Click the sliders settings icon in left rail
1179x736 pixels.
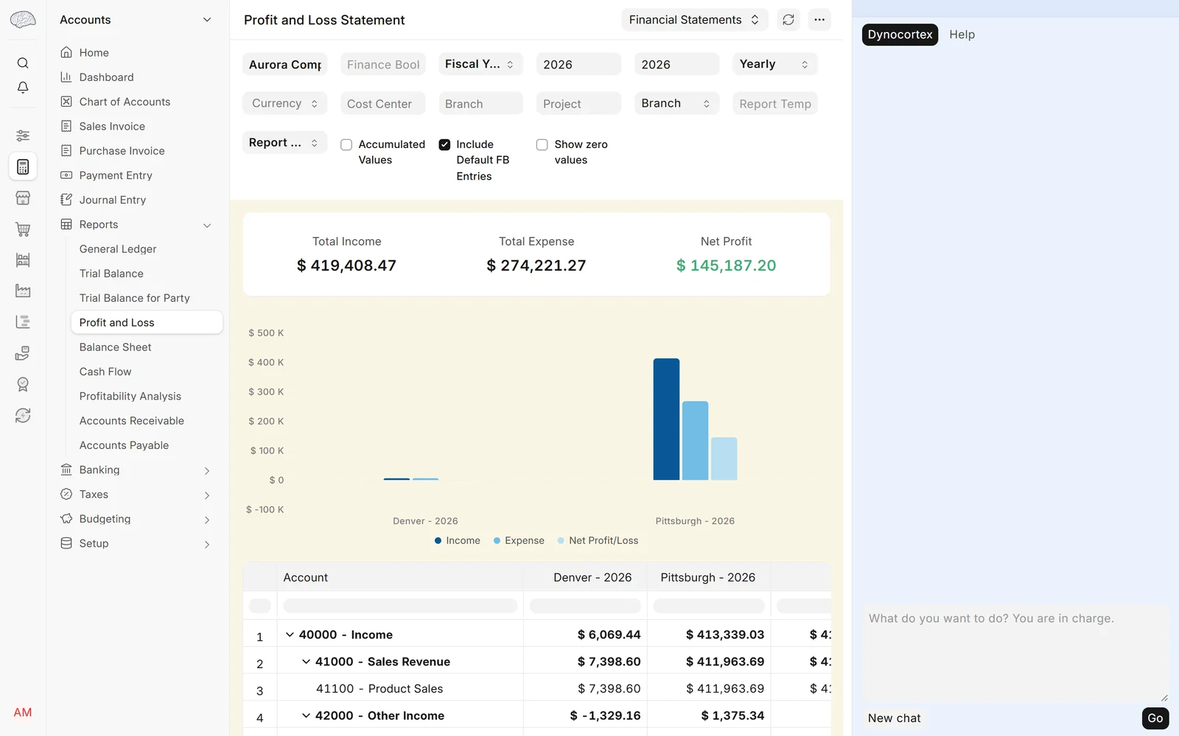click(23, 135)
